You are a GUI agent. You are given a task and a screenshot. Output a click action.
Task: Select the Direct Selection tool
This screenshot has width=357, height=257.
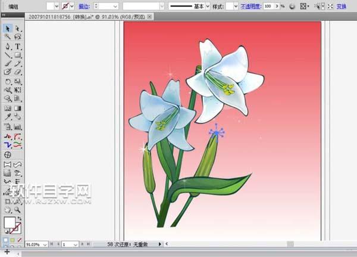click(x=18, y=29)
